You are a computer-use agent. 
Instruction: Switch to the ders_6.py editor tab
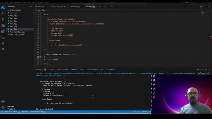(x=77, y=7)
